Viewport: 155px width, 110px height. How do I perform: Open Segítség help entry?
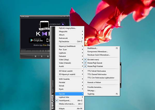(102, 94)
